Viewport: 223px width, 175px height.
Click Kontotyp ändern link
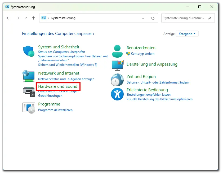pos(142,54)
